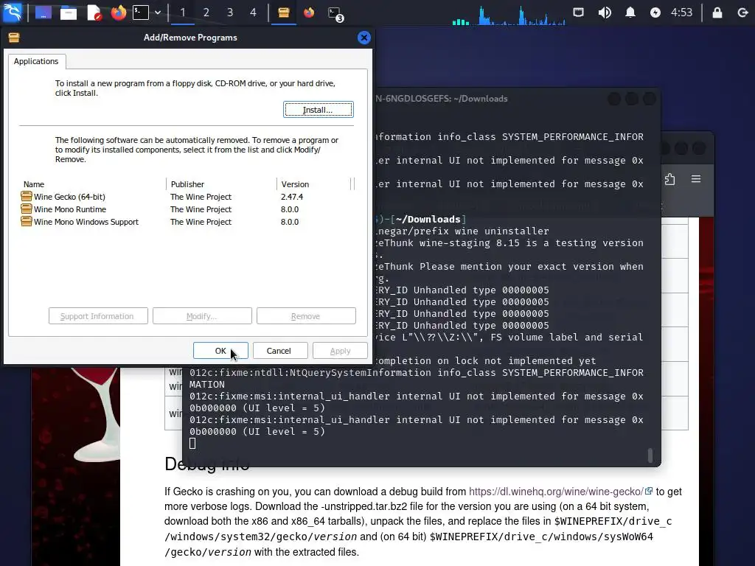Close the Add/Remove Programs dialog
This screenshot has width=755, height=566.
[x=364, y=38]
